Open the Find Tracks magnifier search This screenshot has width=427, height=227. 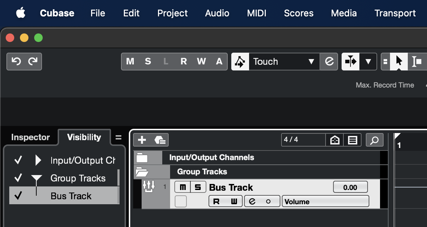[x=374, y=140]
